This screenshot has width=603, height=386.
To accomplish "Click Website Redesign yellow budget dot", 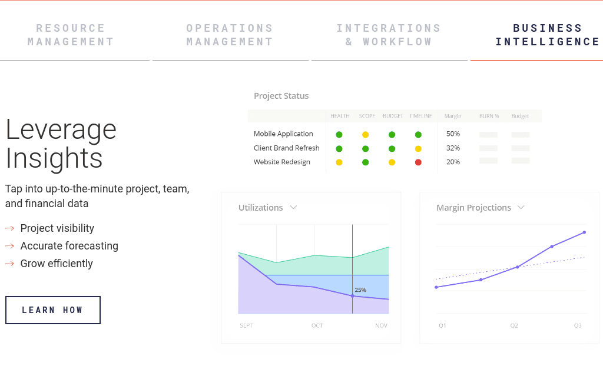I will pyautogui.click(x=392, y=162).
